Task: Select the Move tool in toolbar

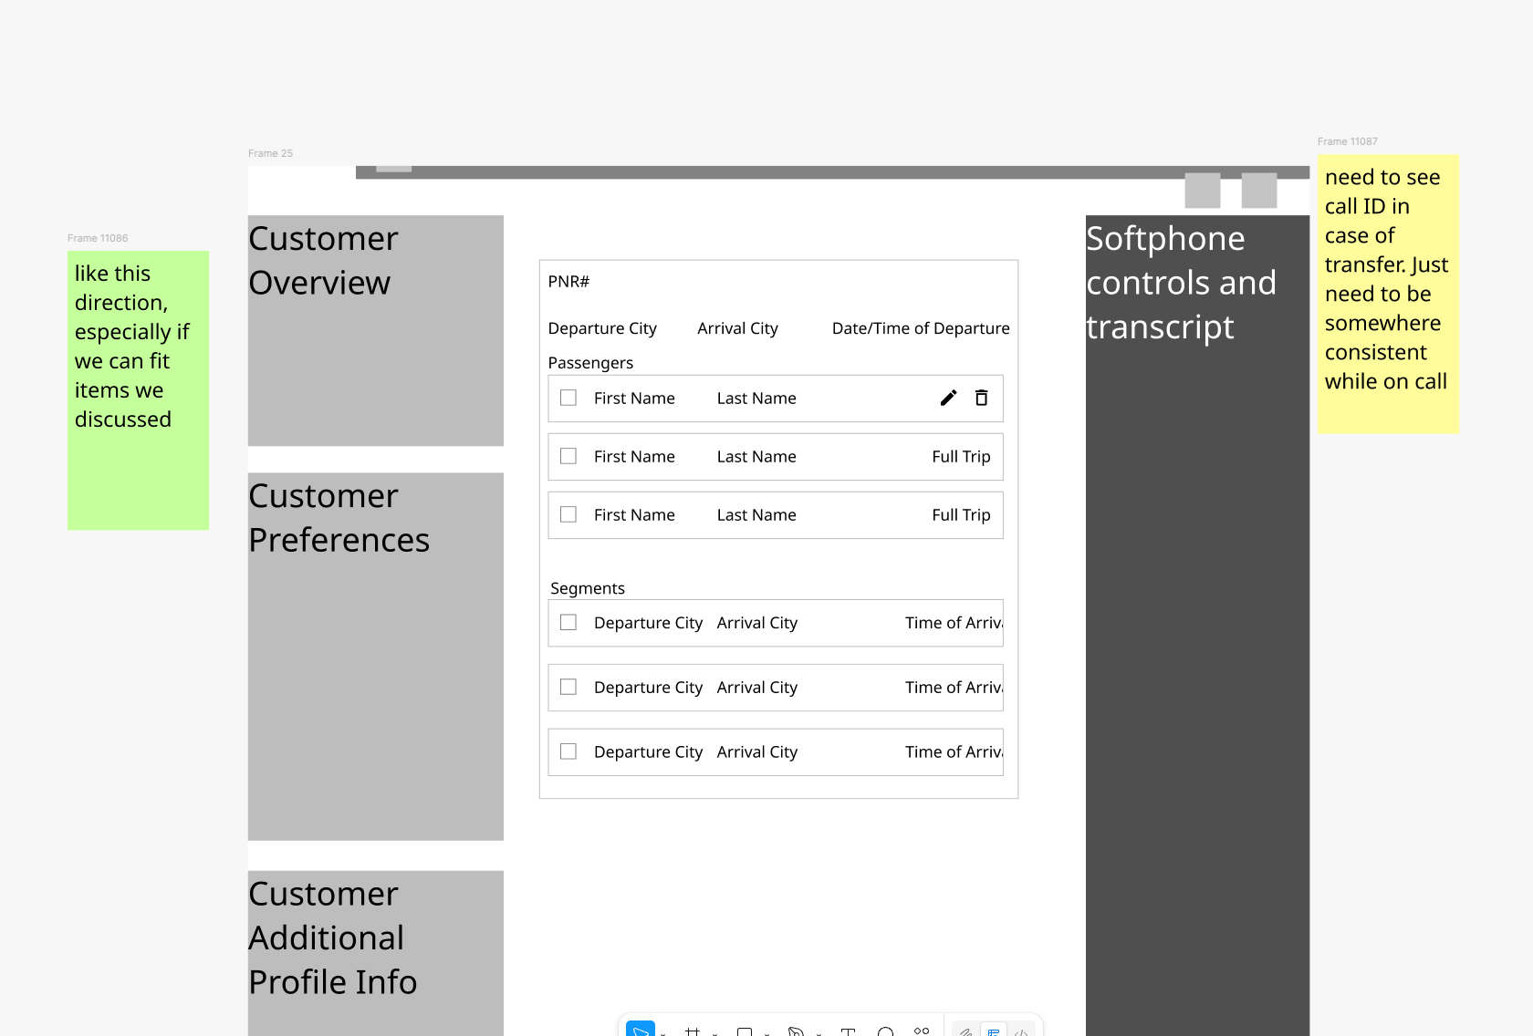Action: (640, 1031)
